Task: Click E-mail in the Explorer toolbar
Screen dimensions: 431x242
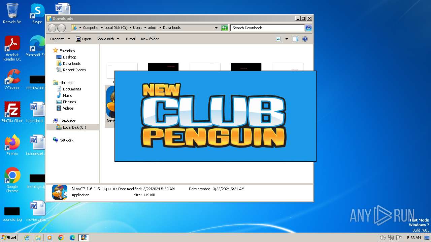Action: click(131, 39)
